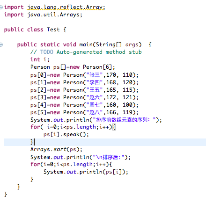Image resolution: width=206 pixels, height=211 pixels.
Task: Click the 'int i;' declaration line
Action: tap(40, 59)
